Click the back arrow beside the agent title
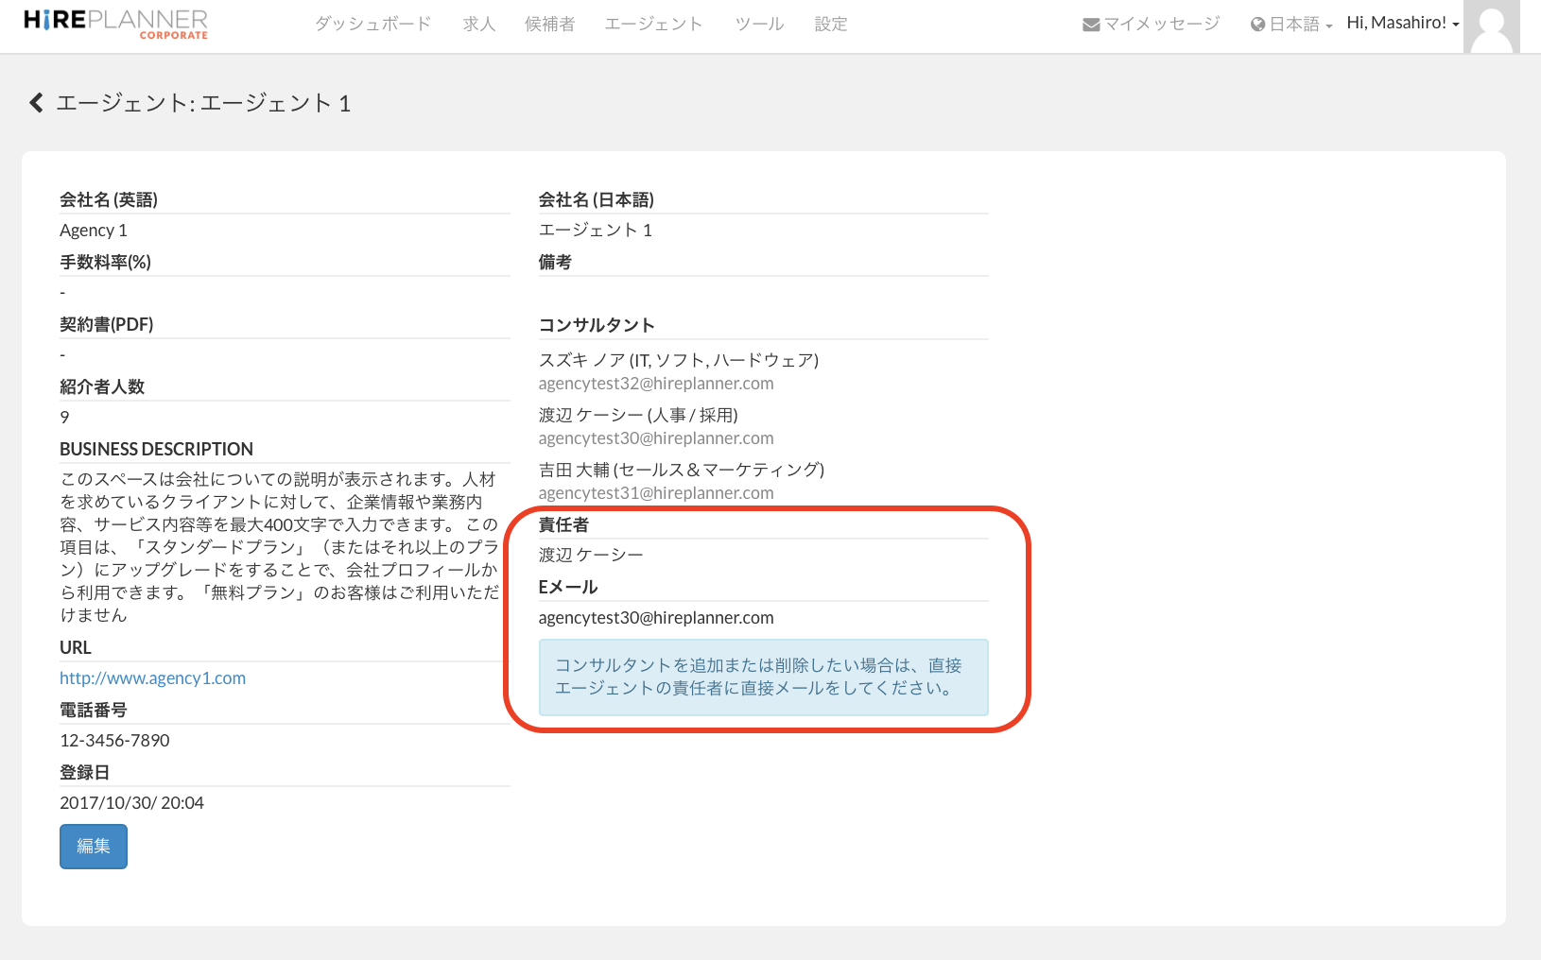The height and width of the screenshot is (960, 1541). click(36, 103)
